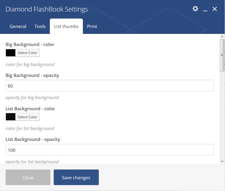This screenshot has height=191, width=225.
Task: Click the 'opacity for list background' hint
Action: point(32,162)
